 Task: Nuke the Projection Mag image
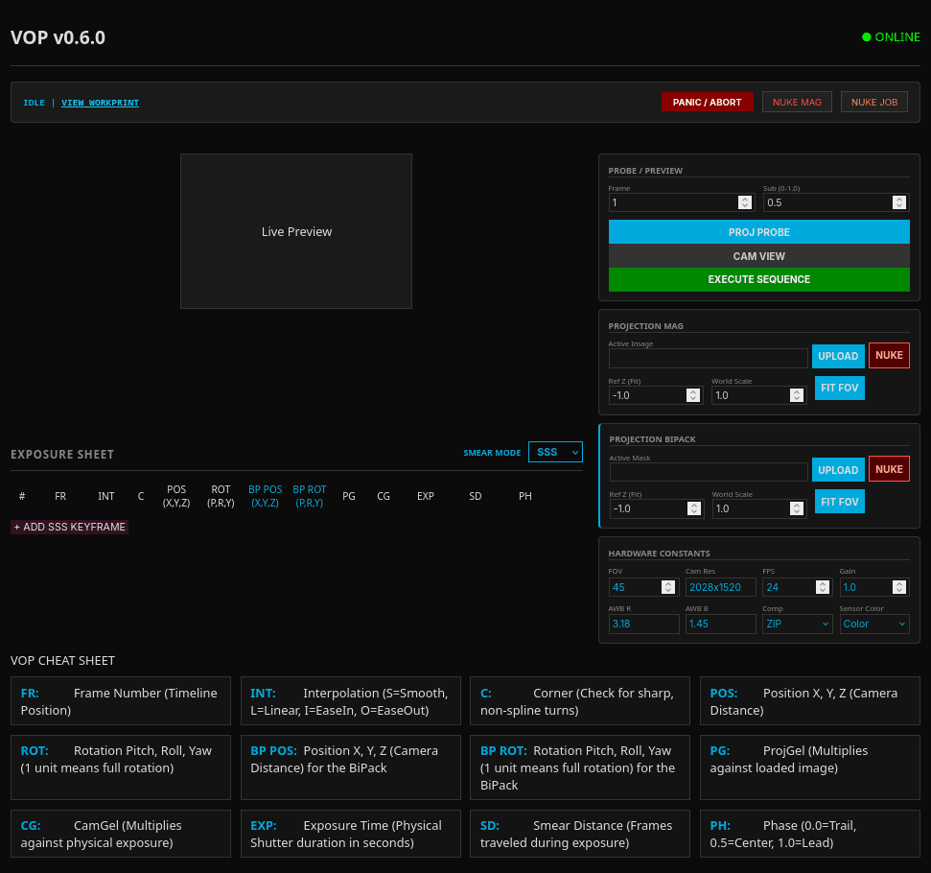click(x=889, y=355)
